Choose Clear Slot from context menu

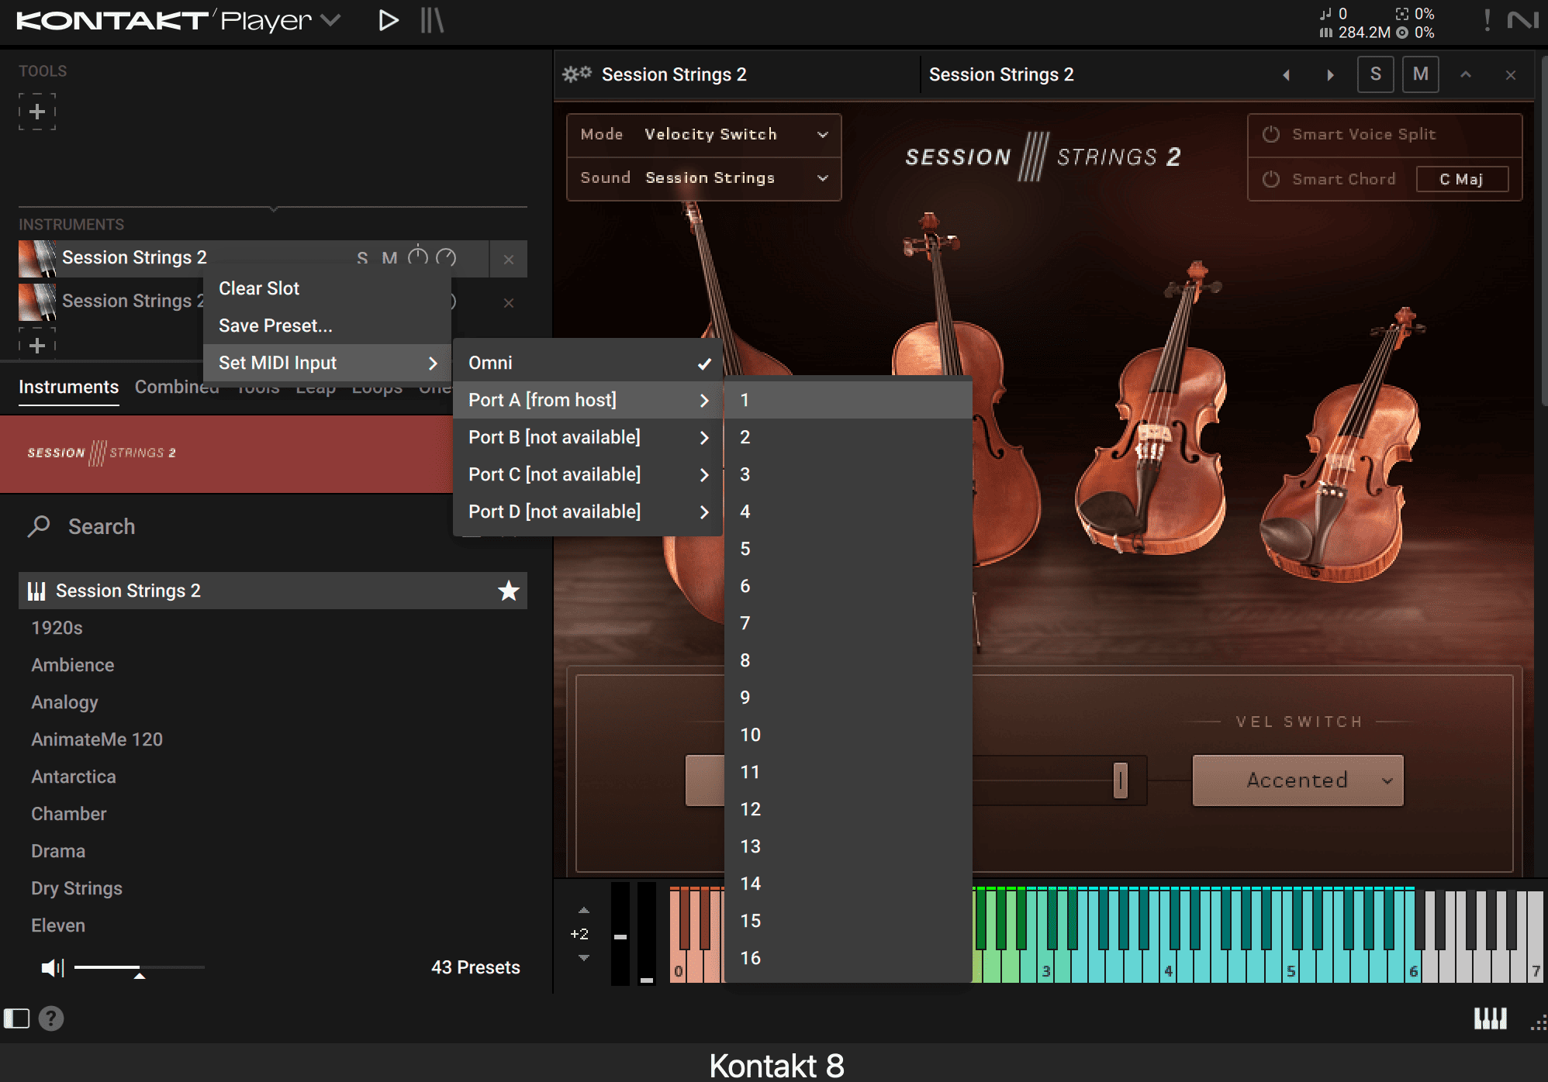pos(327,288)
